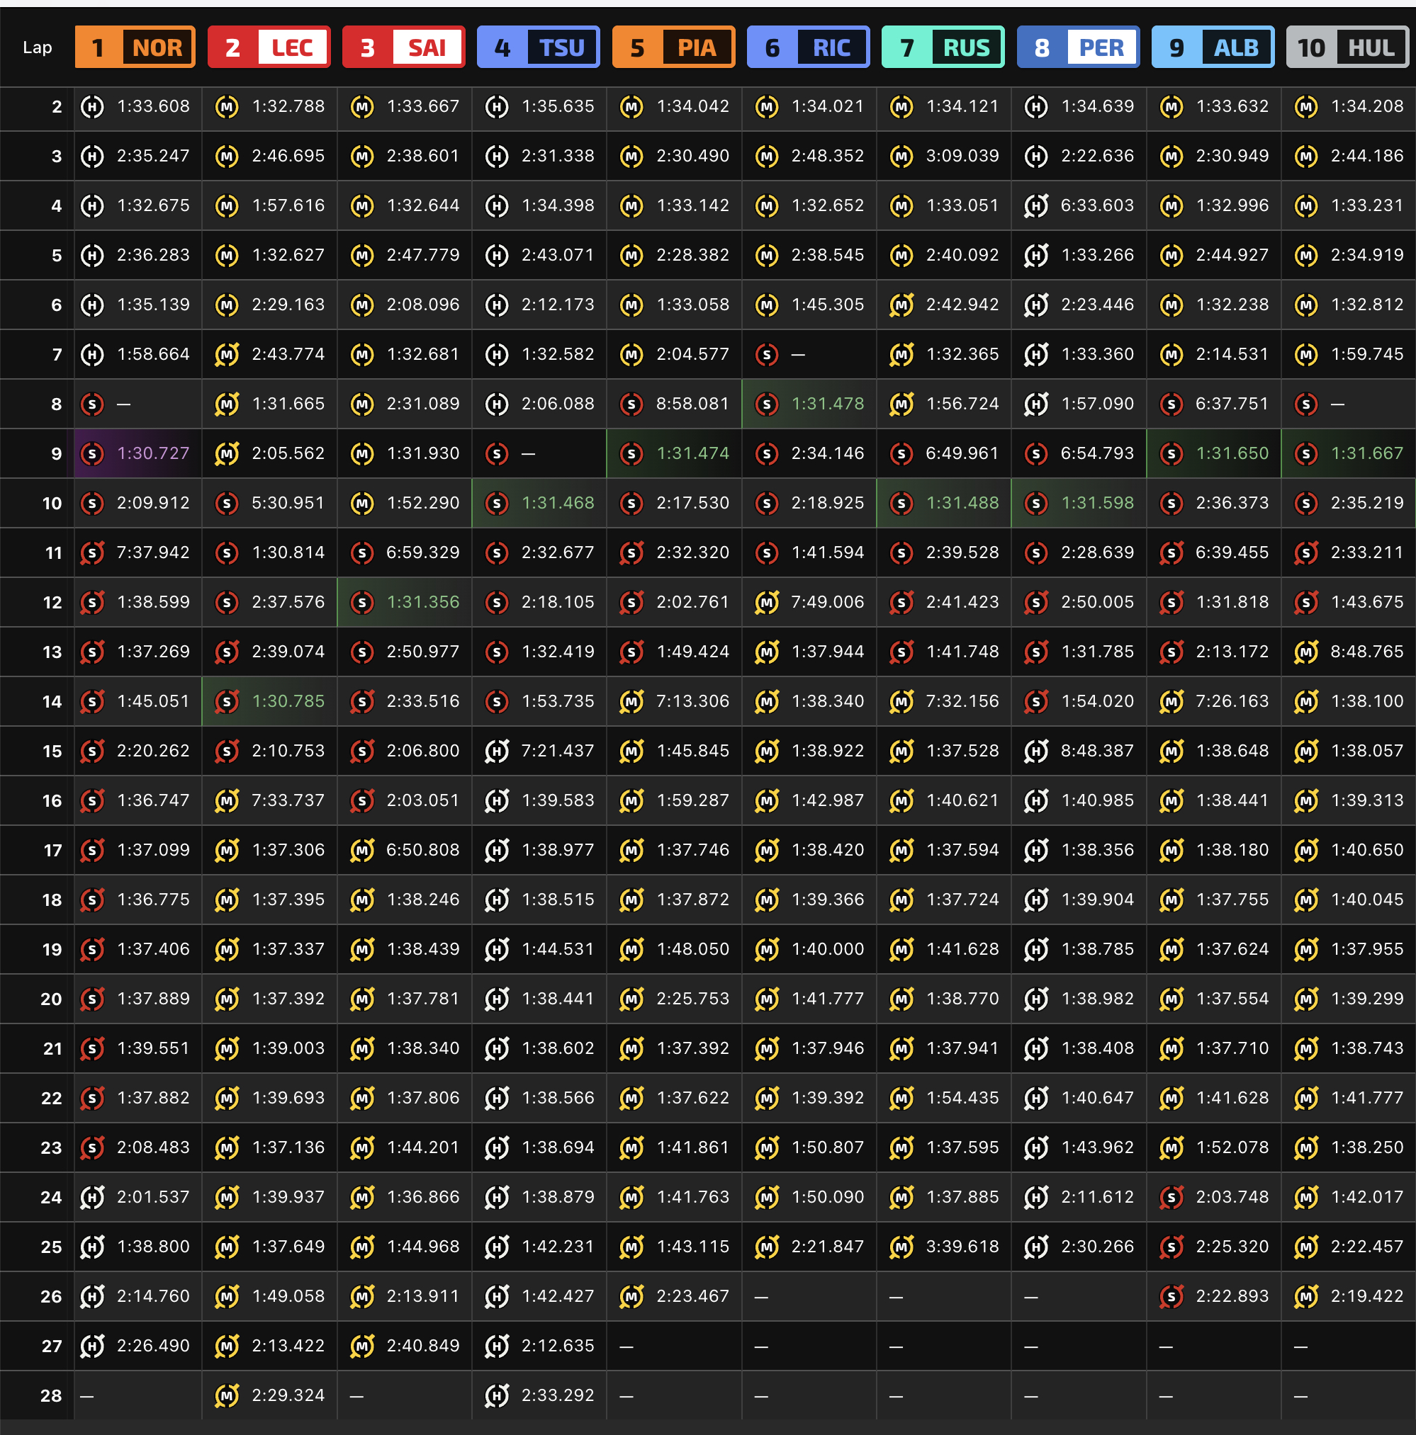Click the medium tyre icon in SAI's lap 4

362,205
